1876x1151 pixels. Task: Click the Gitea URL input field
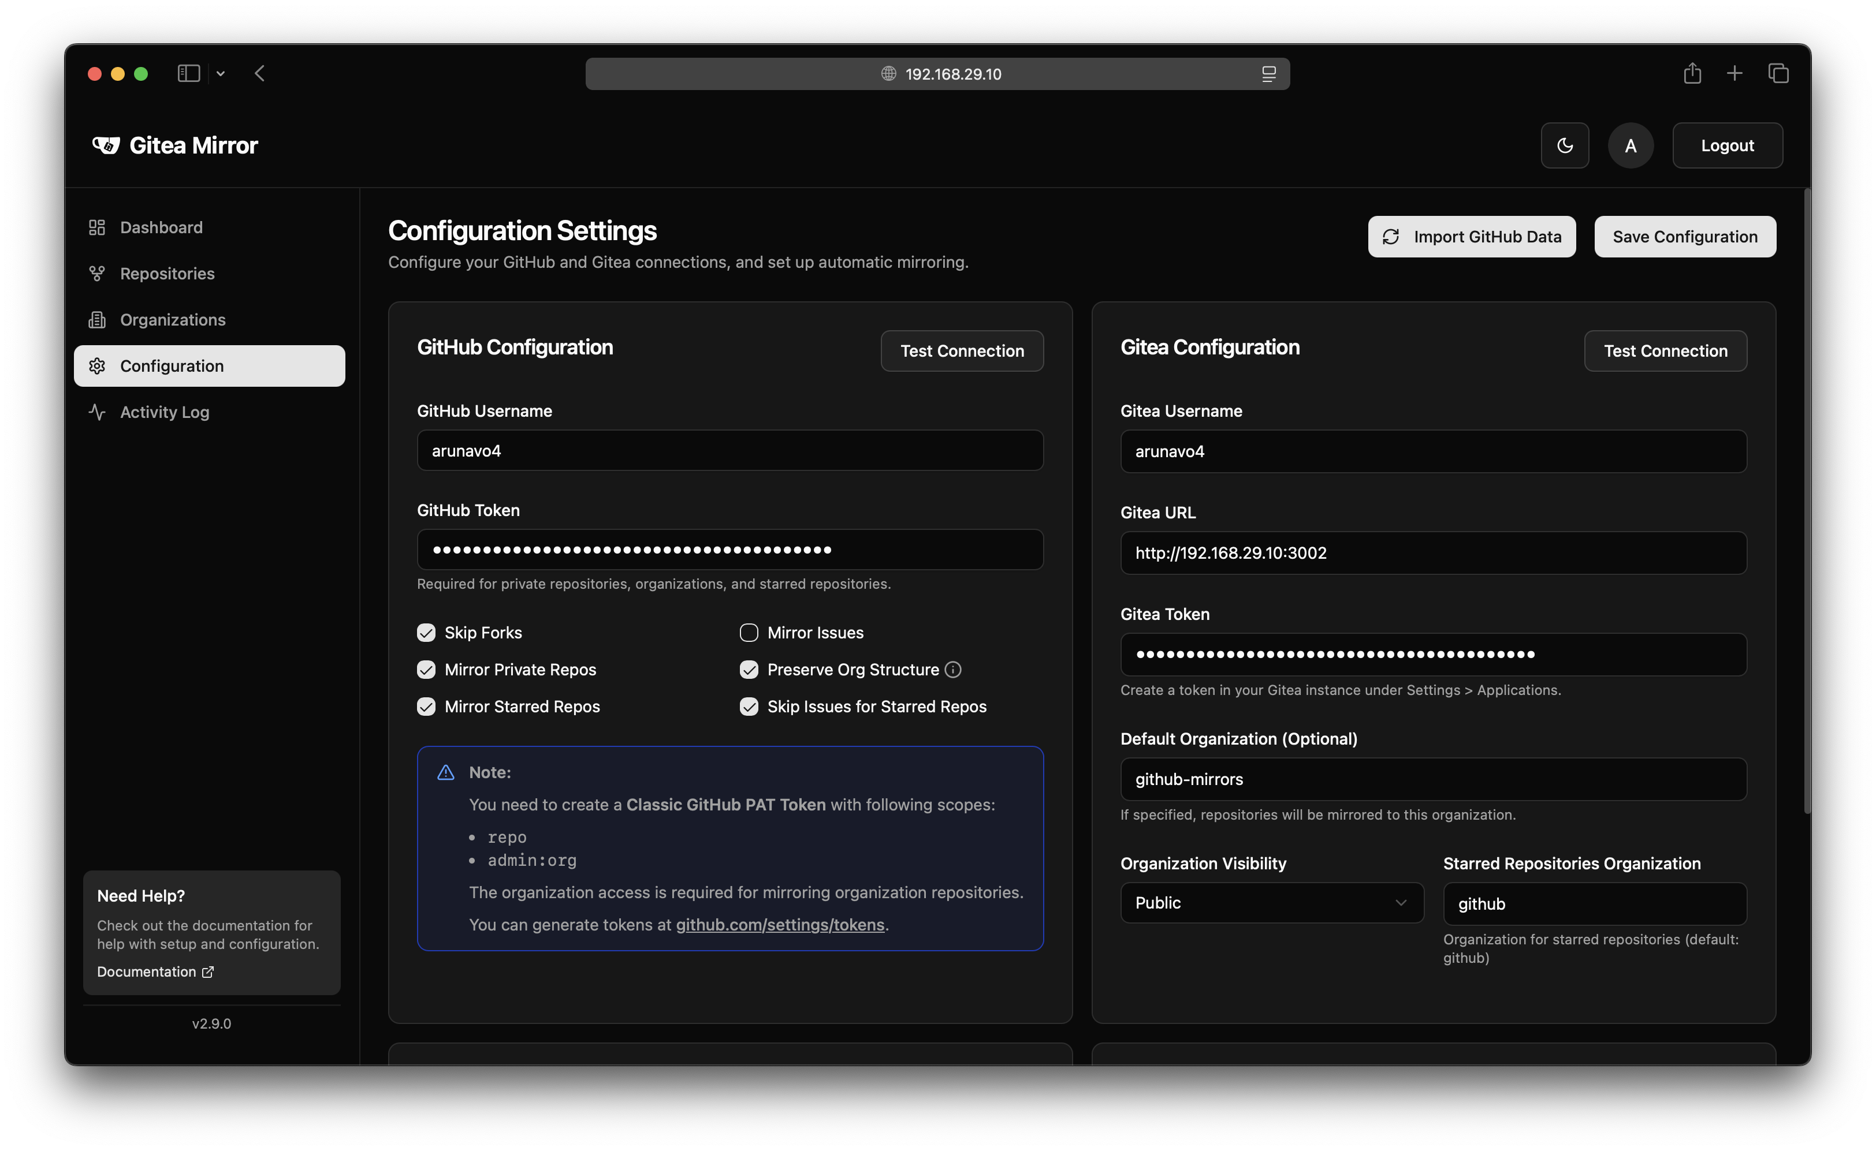coord(1433,552)
